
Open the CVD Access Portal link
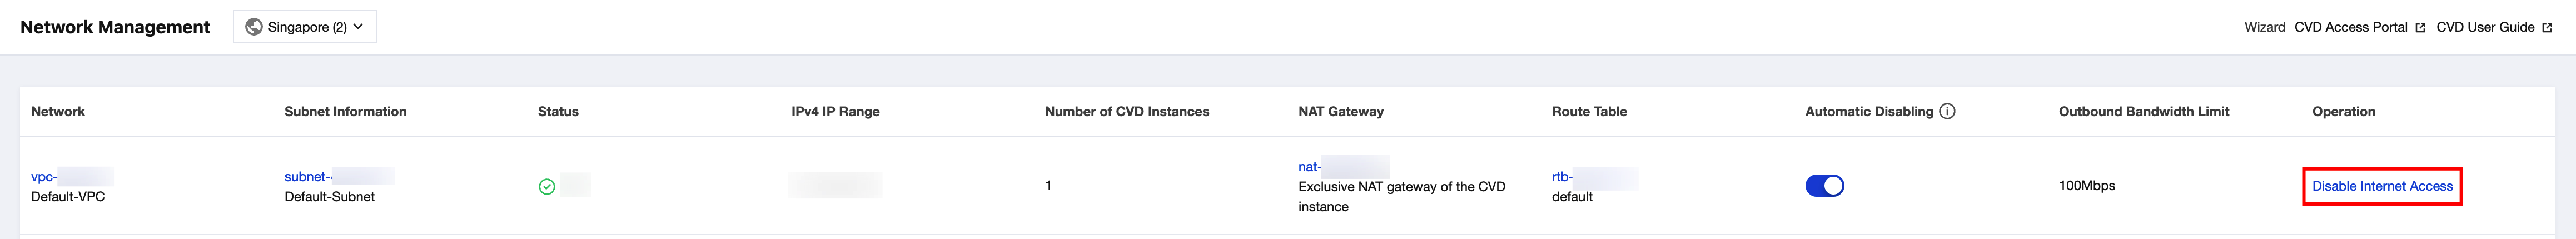(2351, 27)
